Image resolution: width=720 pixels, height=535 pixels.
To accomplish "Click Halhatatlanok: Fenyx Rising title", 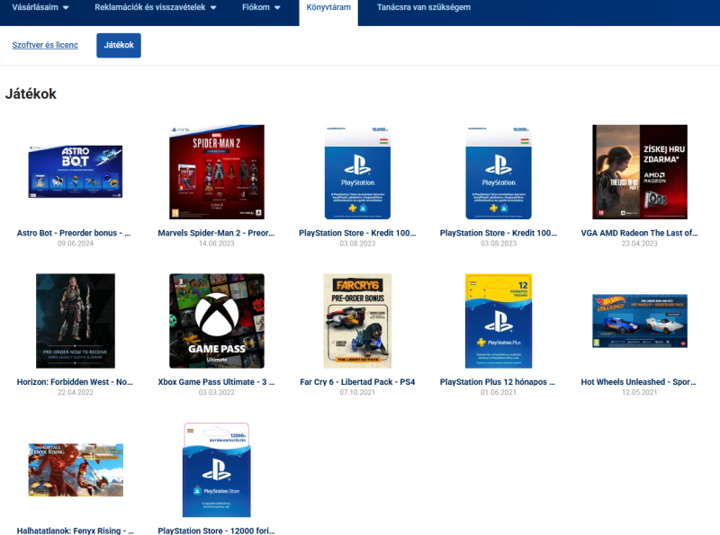I will pyautogui.click(x=76, y=531).
